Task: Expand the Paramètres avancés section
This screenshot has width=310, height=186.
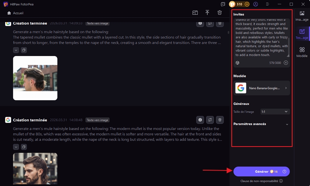Action: point(287,124)
